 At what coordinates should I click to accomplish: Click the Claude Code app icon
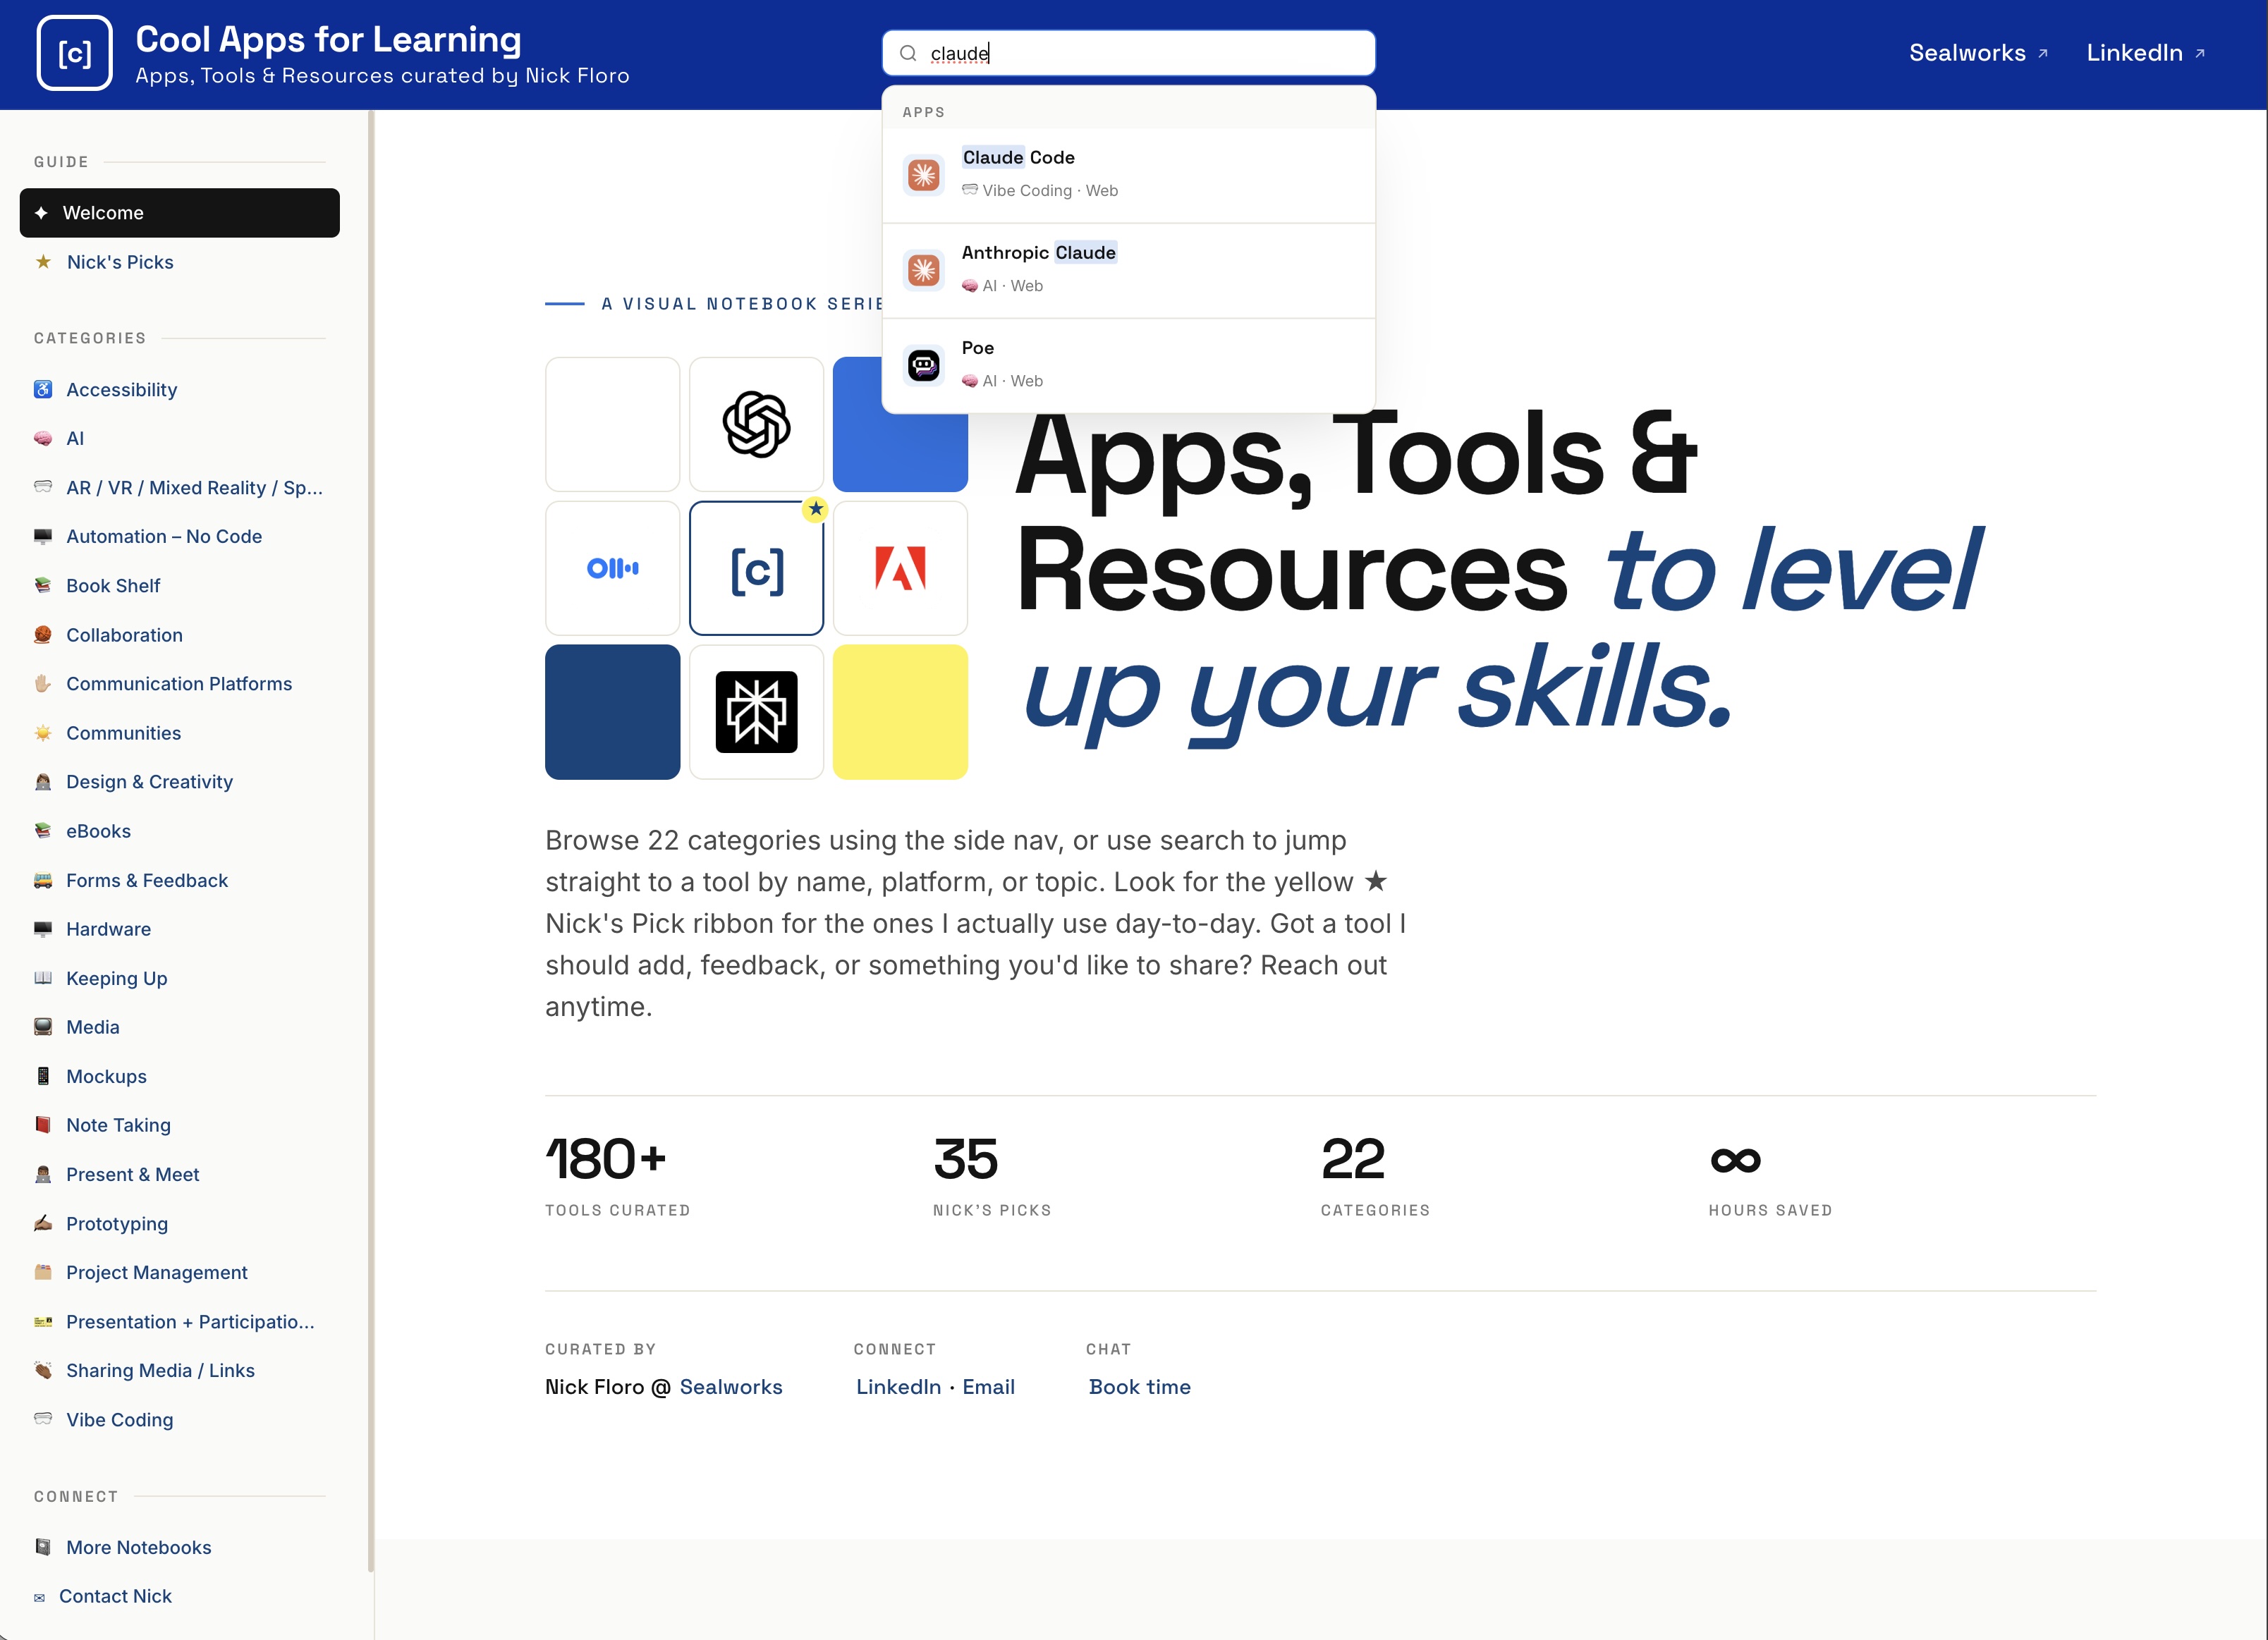[923, 175]
